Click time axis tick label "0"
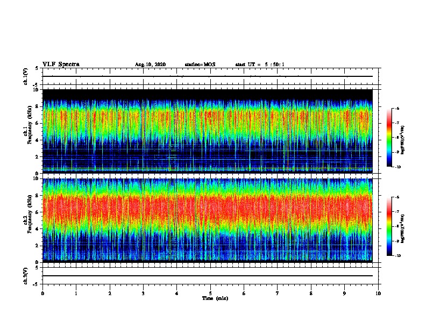This screenshot has width=426, height=329. 42,294
